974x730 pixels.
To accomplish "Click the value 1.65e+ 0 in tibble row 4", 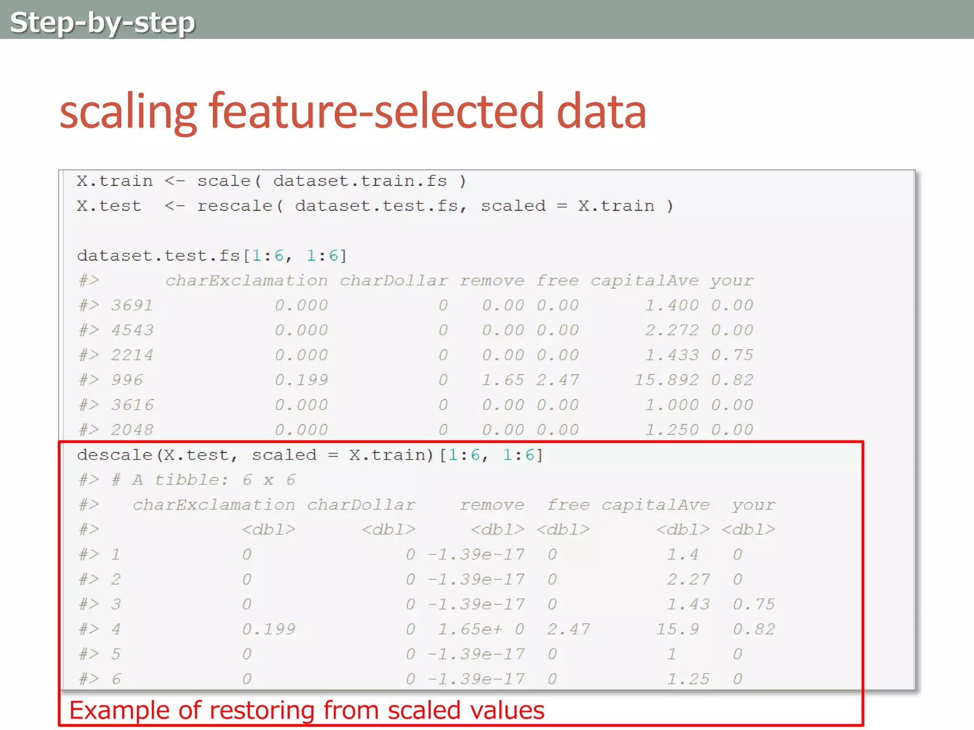I will (x=481, y=629).
